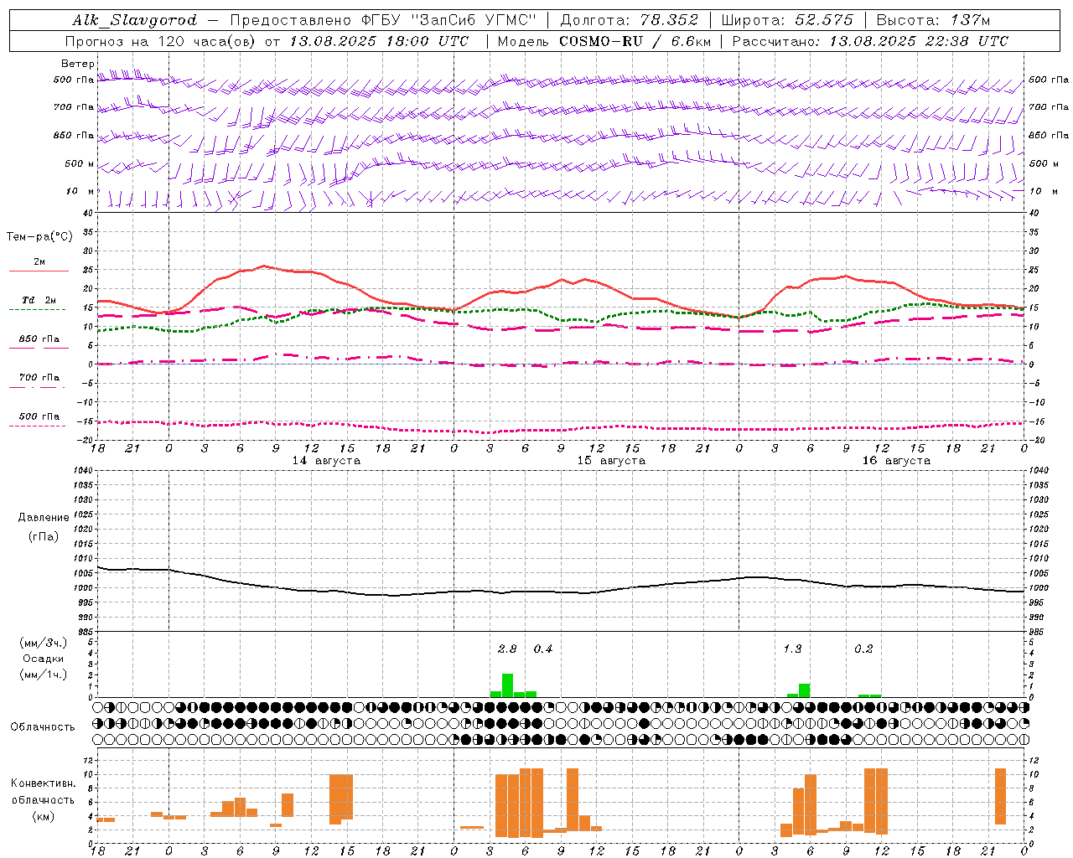Image resolution: width=1073 pixels, height=858 pixels.
Task: Click the Широта: 52.575 value
Action: coord(787,20)
